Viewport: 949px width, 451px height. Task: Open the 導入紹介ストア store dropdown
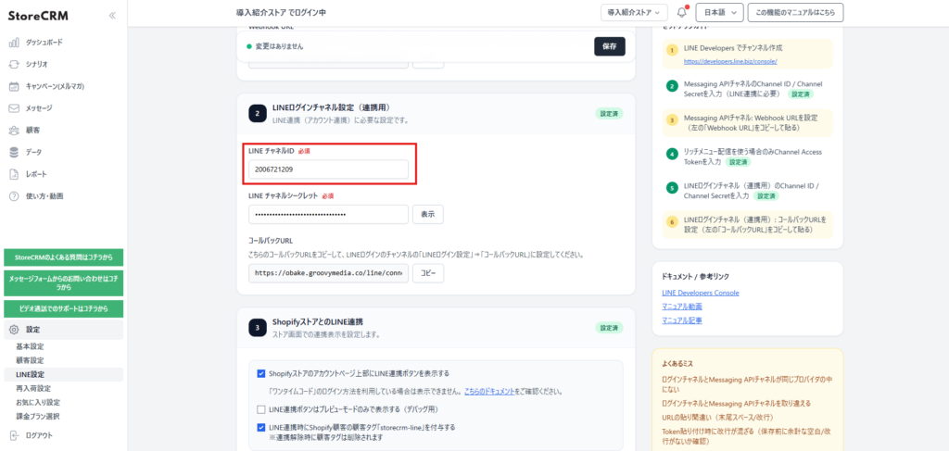coord(634,13)
